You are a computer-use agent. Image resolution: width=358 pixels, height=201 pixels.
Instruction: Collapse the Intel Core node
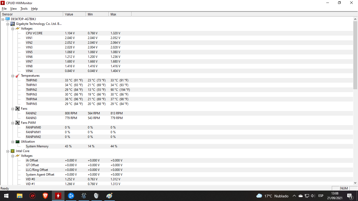pos(8,151)
